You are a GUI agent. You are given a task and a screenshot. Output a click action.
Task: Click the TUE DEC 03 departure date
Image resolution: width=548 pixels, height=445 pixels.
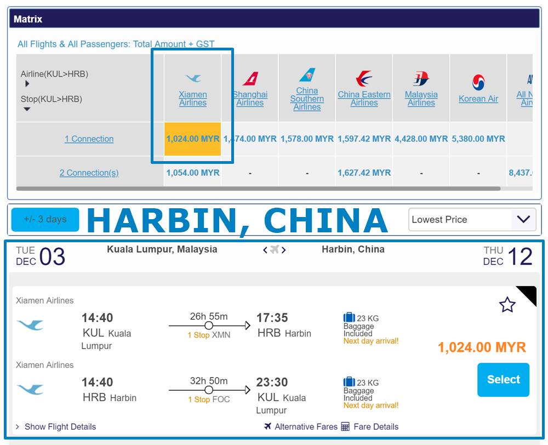click(x=41, y=256)
